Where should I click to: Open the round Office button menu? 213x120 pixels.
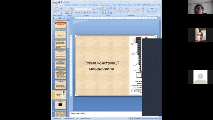pyautogui.click(x=55, y=3)
